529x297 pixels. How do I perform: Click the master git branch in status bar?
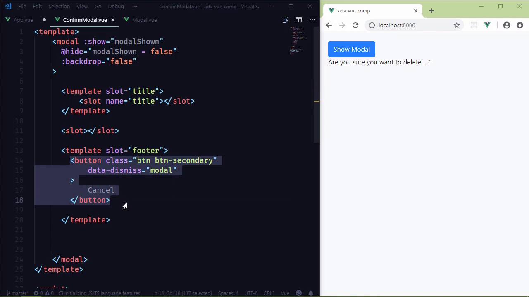point(17,293)
